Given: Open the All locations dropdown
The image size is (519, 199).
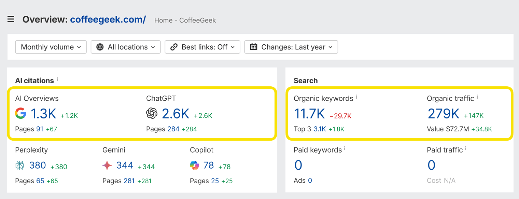Looking at the screenshot, I should click(x=125, y=47).
